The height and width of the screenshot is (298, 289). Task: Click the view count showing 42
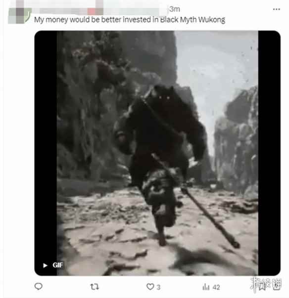click(x=216, y=287)
